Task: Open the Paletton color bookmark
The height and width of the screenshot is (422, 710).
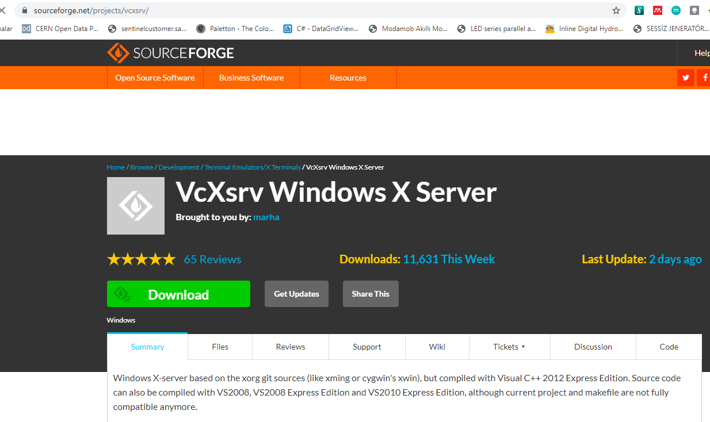Action: [235, 29]
